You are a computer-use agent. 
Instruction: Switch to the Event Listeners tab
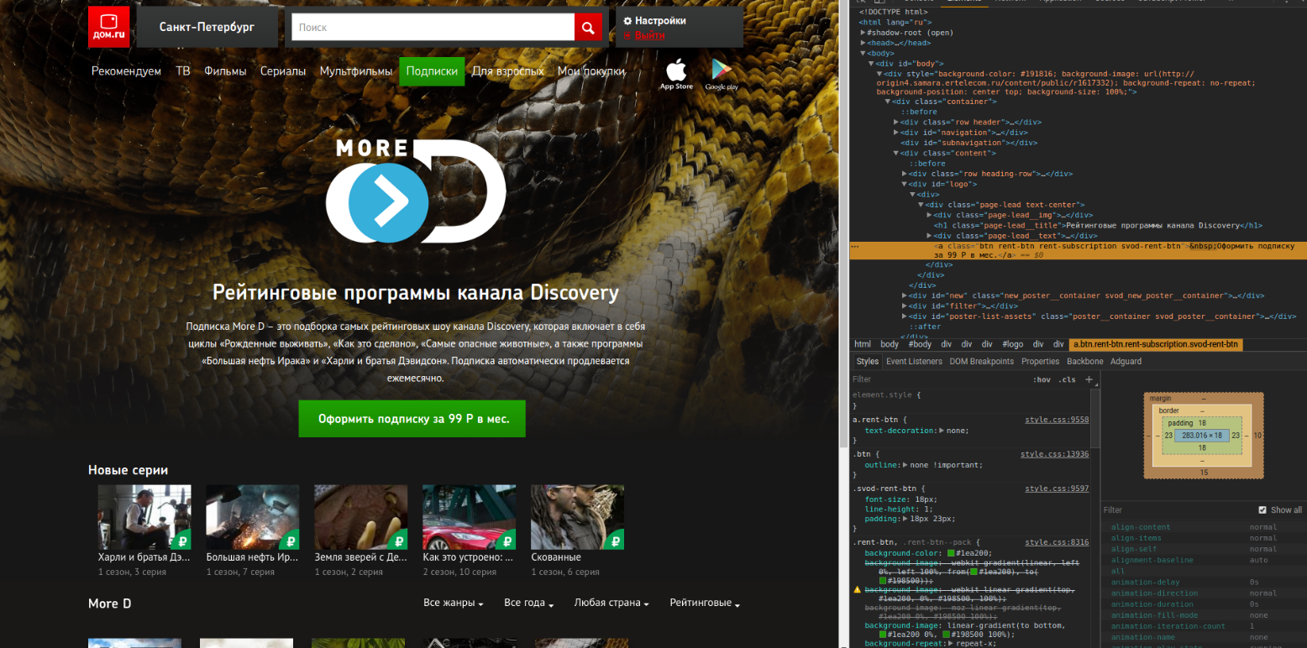(x=914, y=362)
